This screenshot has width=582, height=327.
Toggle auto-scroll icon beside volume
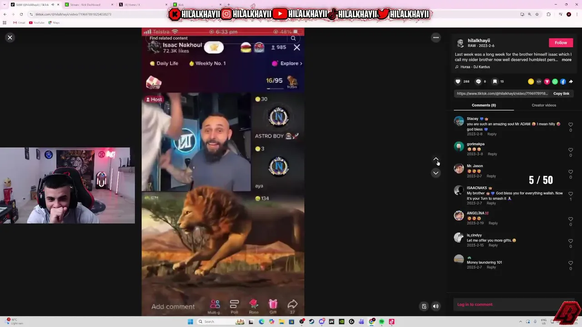coord(424,306)
